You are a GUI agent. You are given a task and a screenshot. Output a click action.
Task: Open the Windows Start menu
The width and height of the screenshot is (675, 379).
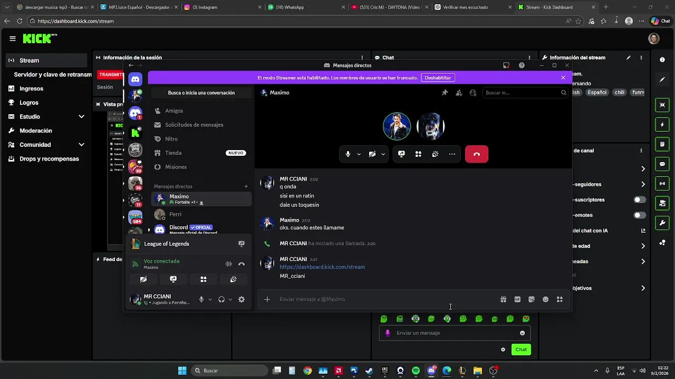point(182,371)
